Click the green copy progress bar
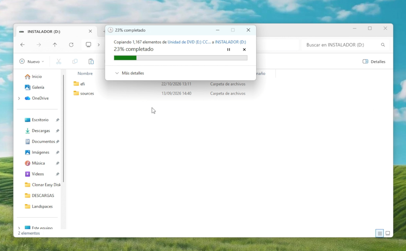406x251 pixels. [180, 58]
